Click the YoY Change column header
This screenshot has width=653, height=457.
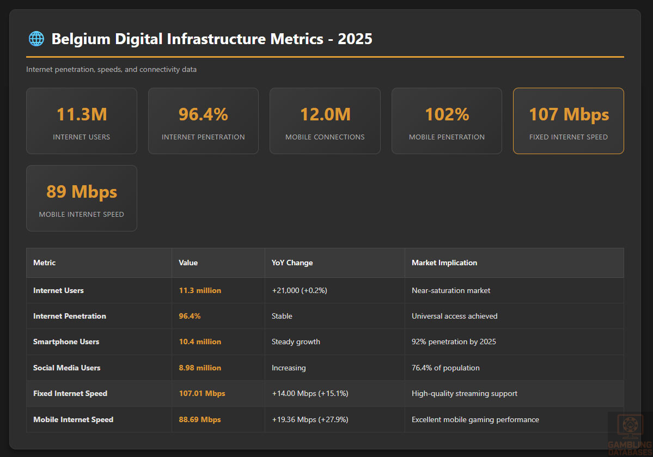(292, 263)
